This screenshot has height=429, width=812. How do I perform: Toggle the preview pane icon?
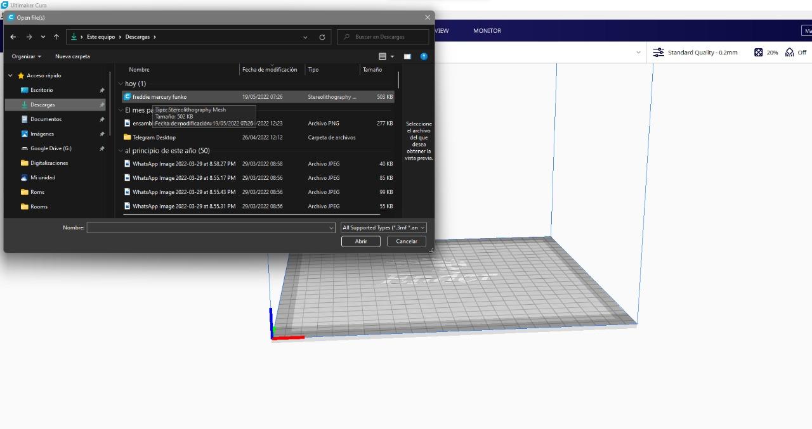tap(407, 56)
